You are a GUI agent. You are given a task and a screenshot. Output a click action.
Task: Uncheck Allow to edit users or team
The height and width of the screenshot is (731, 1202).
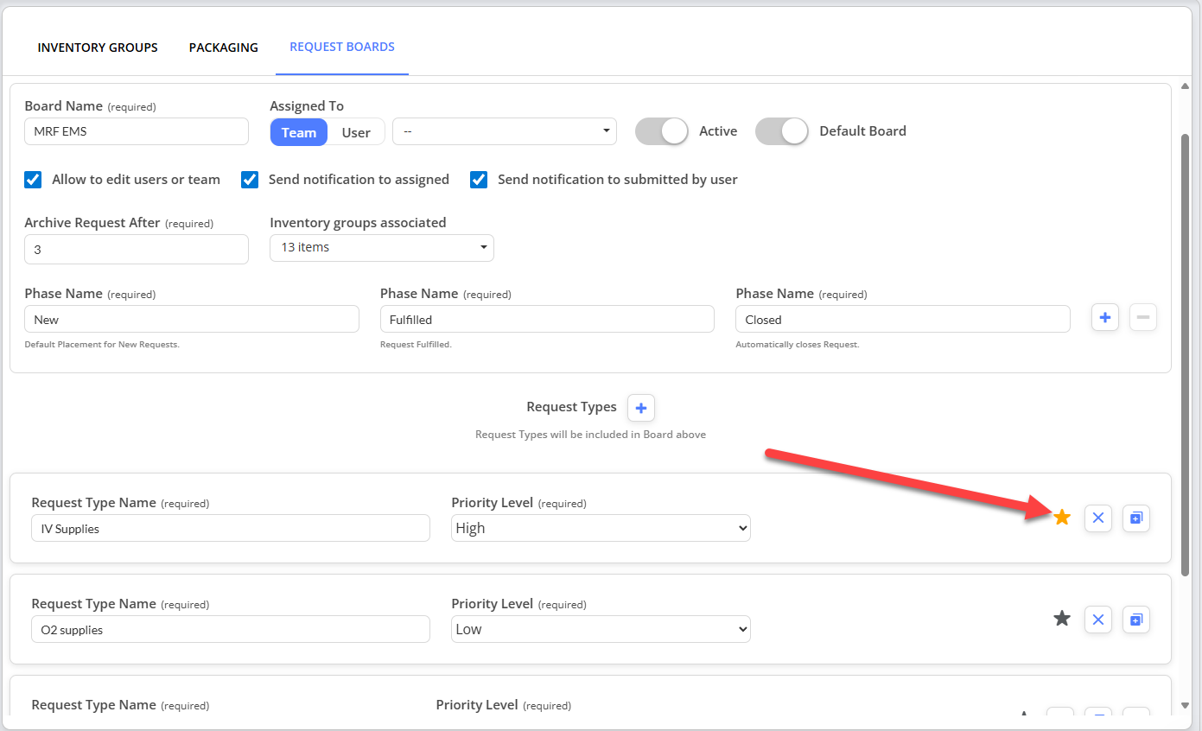33,180
